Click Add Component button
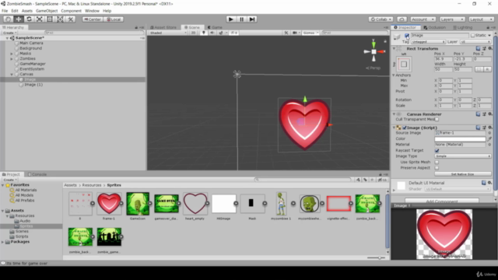The image size is (498, 280). (442, 201)
